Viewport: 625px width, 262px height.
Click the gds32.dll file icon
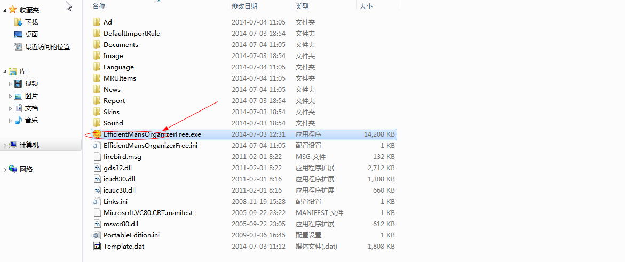pos(97,168)
